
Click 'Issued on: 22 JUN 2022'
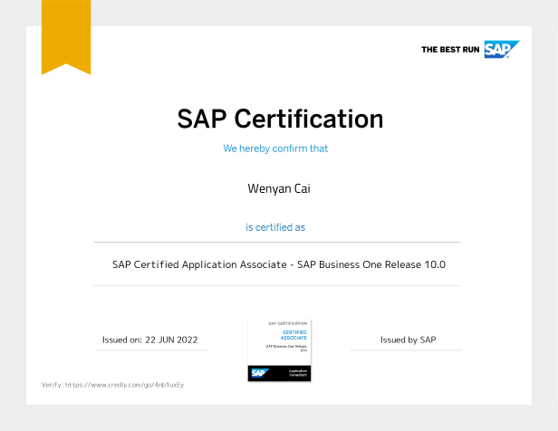pos(149,340)
